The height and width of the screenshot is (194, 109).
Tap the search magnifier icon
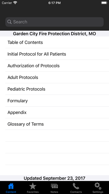[9, 22]
